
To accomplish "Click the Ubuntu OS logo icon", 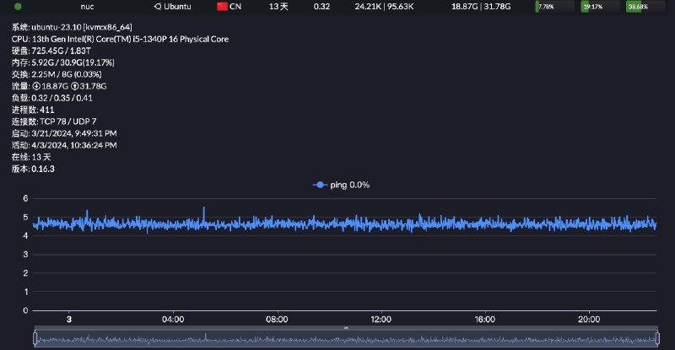I will tap(158, 7).
